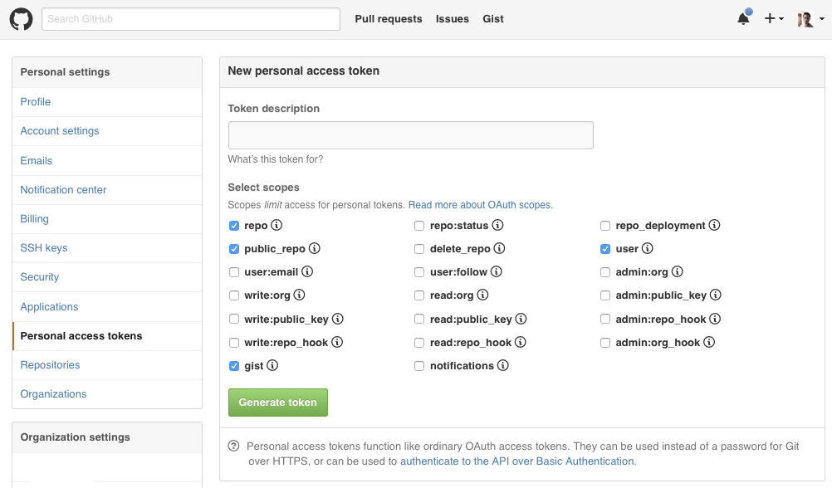Click the Search GitHub box
Viewport: 832px width, 488px height.
click(x=191, y=19)
